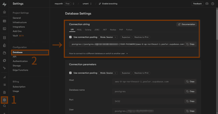Screen dimensions: 218x114
Task: Open Infrastructure settings
Action: [20, 22]
